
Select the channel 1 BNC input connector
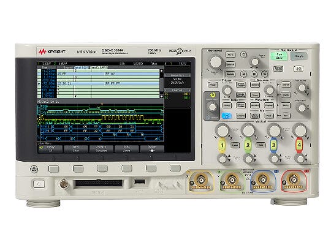[201, 180]
